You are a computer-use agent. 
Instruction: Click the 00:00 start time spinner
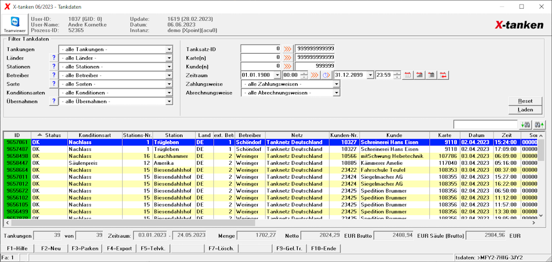(x=304, y=75)
